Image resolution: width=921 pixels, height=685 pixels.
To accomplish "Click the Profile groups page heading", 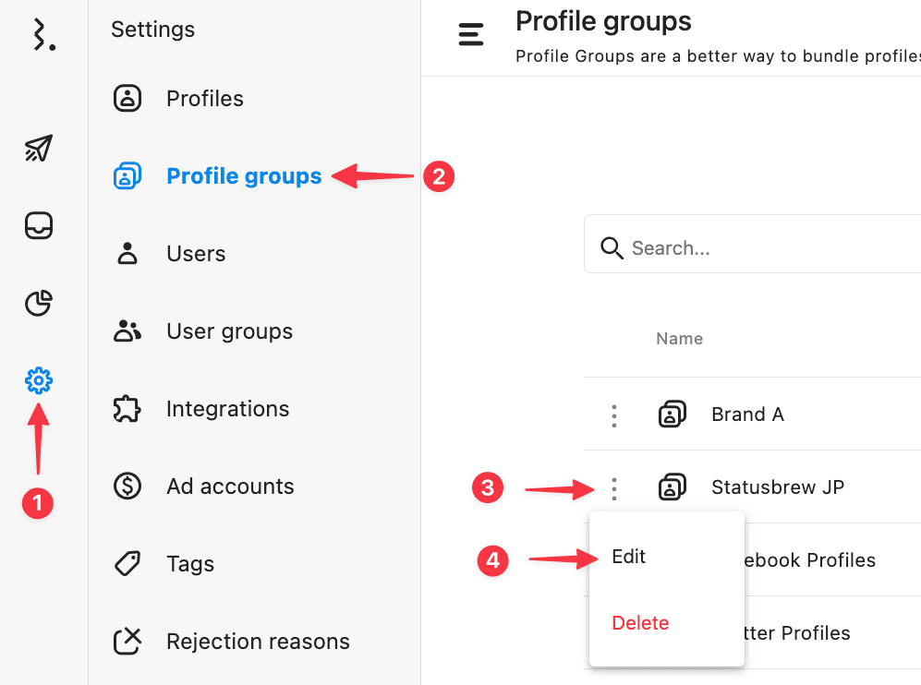I will tap(603, 22).
